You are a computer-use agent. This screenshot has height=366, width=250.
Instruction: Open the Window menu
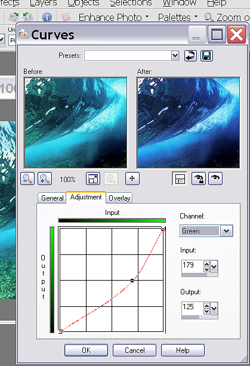(180, 3)
